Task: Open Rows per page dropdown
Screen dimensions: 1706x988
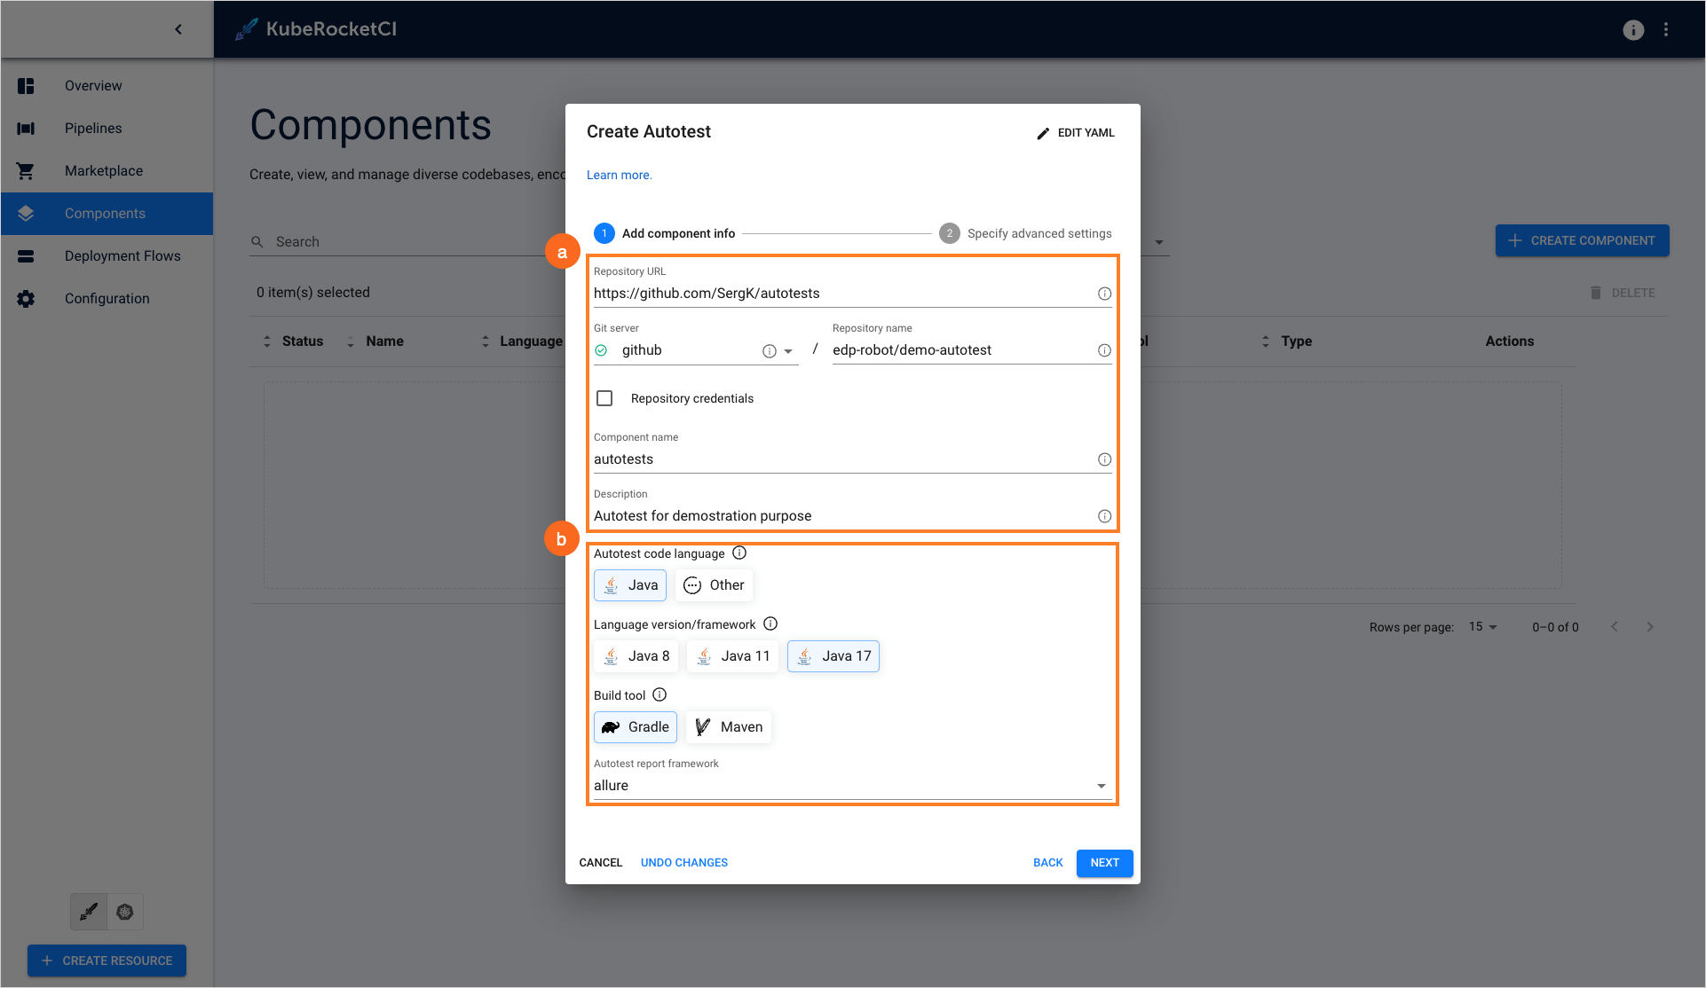Action: tap(1482, 627)
